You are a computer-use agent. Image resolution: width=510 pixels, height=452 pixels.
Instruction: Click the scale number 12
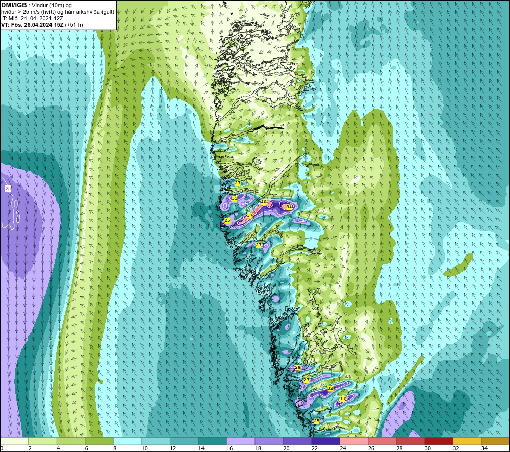click(x=173, y=448)
